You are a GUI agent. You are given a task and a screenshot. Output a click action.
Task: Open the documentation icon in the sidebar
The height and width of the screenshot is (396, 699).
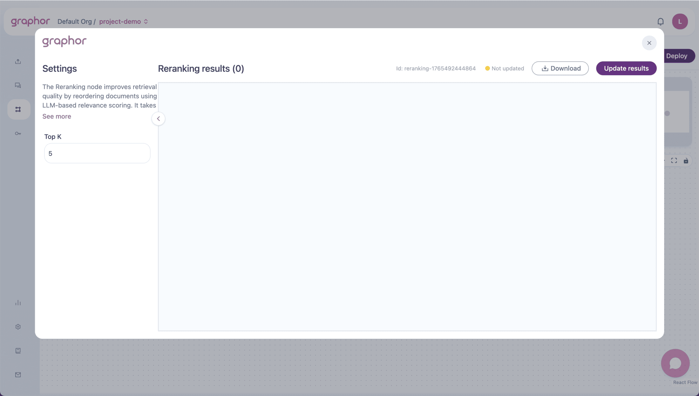(x=18, y=351)
